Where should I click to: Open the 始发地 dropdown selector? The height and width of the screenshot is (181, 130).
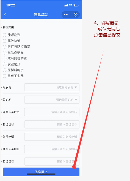[52, 87]
